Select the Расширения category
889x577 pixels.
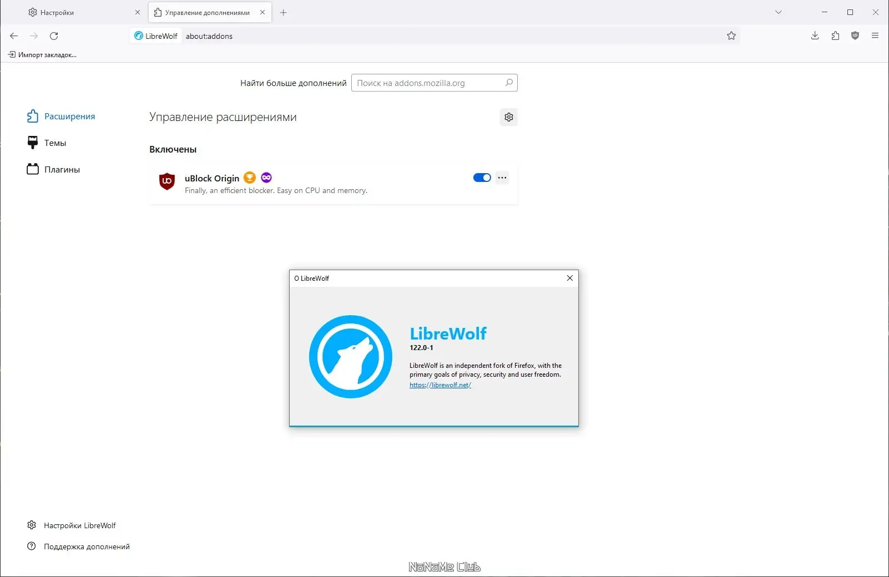(61, 116)
